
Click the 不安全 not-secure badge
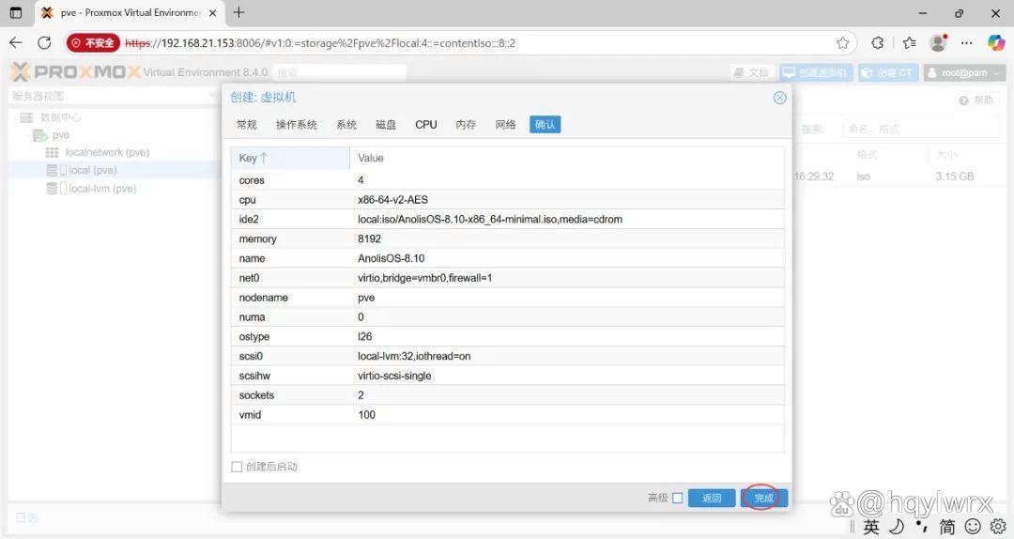click(93, 43)
